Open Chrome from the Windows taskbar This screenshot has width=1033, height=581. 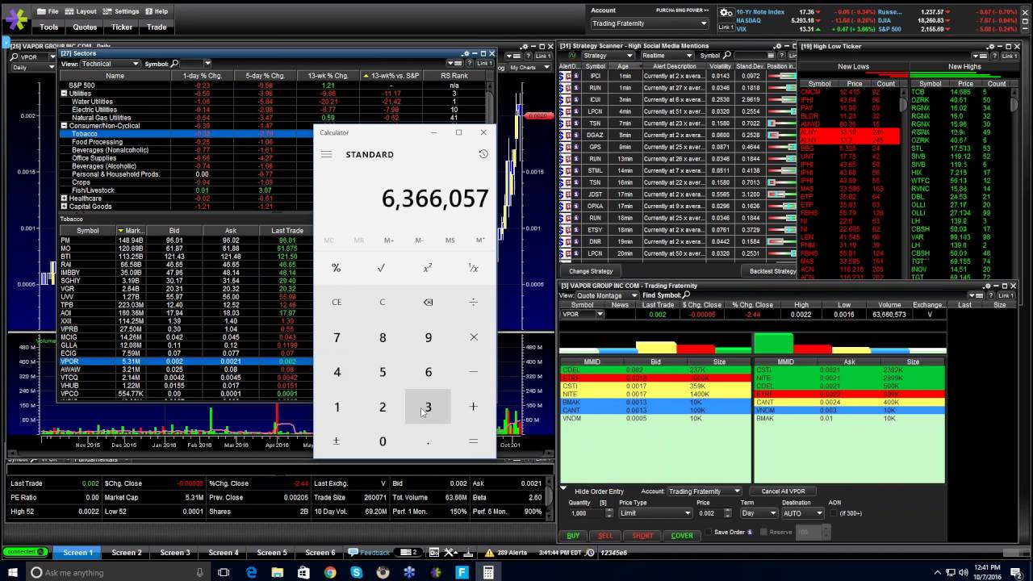tap(330, 572)
